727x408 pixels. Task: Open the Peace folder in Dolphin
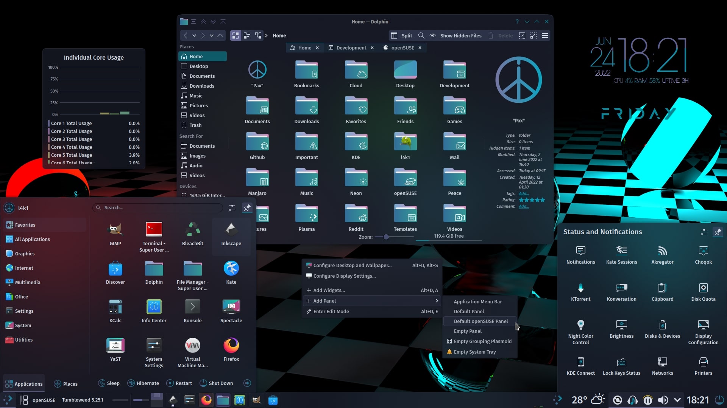454,182
